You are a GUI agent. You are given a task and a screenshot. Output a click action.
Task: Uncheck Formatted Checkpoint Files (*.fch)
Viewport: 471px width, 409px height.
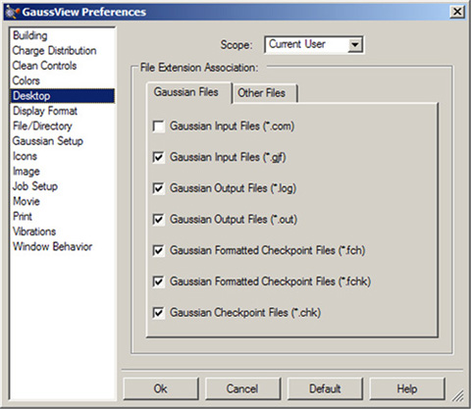click(x=159, y=250)
